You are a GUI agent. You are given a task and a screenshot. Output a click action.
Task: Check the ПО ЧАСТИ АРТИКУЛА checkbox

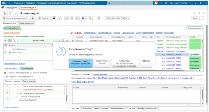7,100
